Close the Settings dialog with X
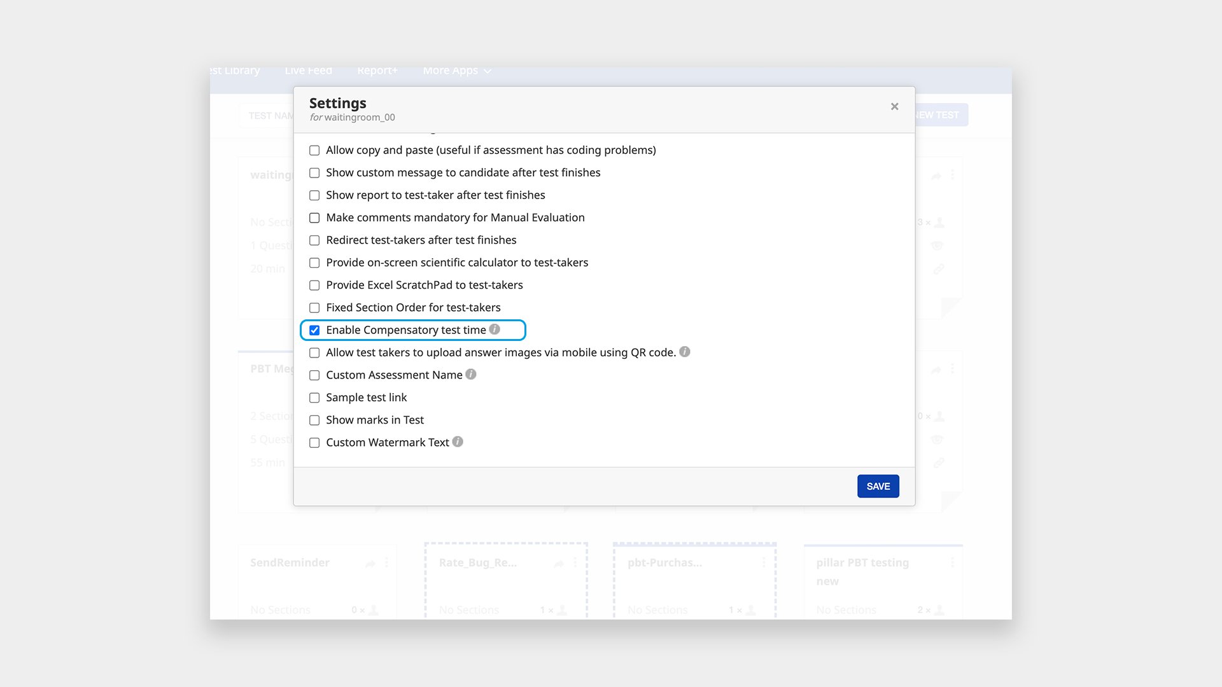The height and width of the screenshot is (687, 1222). tap(895, 107)
